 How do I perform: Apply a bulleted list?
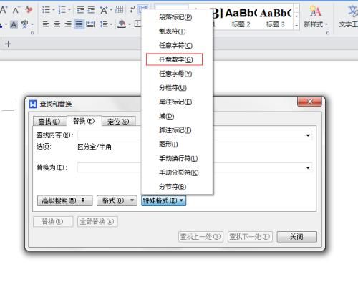click(x=46, y=10)
